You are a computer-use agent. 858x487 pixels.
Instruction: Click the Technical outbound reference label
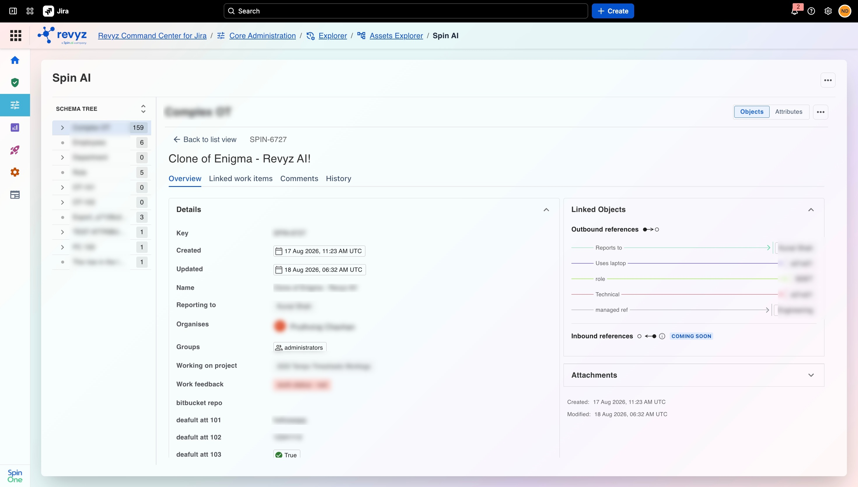pyautogui.click(x=607, y=294)
